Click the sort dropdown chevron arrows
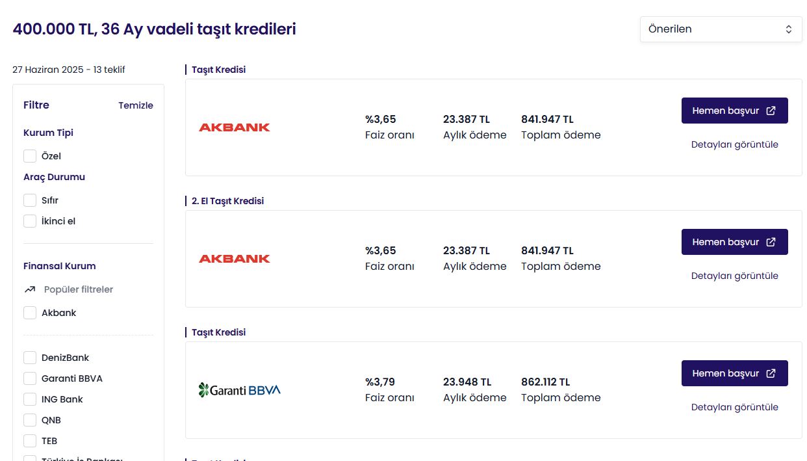Viewport: 807px width, 461px height. pos(789,29)
